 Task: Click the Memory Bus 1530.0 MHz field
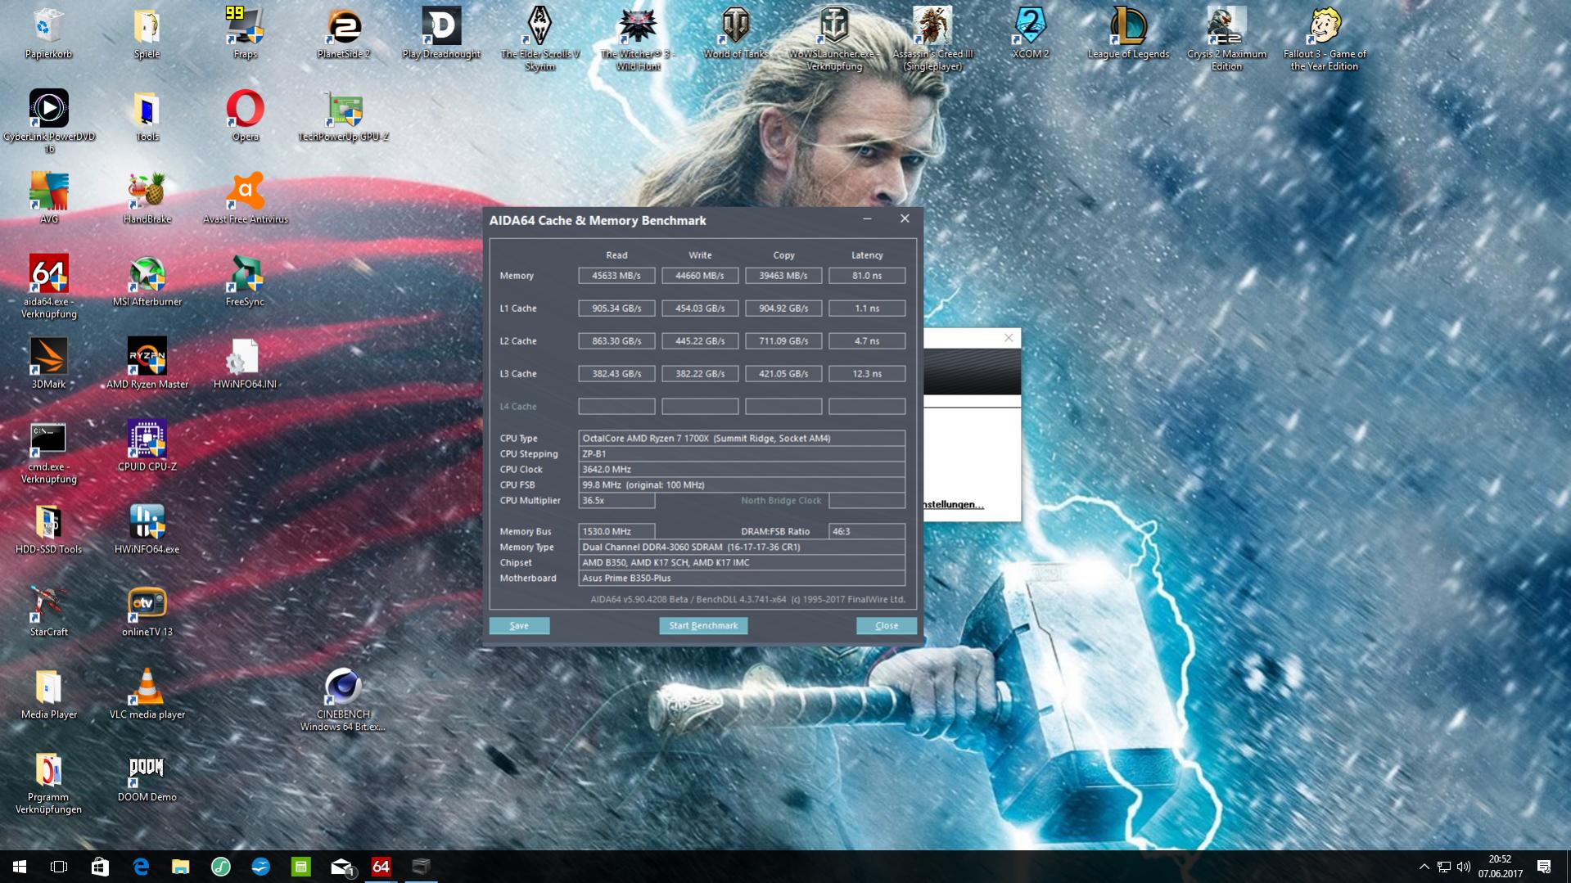(x=616, y=531)
